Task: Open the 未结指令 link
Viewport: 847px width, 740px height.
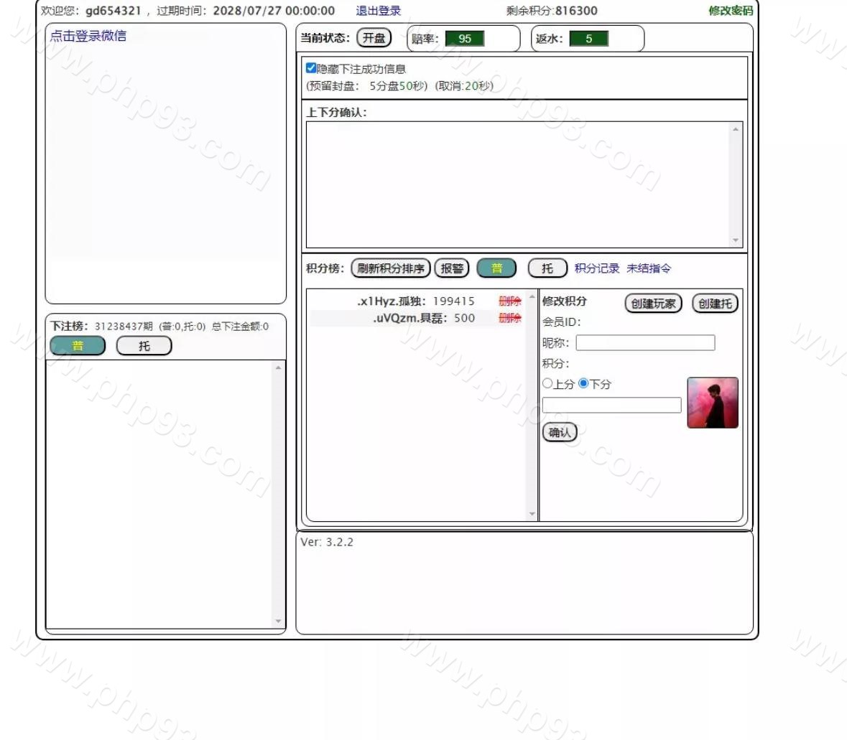Action: point(649,268)
